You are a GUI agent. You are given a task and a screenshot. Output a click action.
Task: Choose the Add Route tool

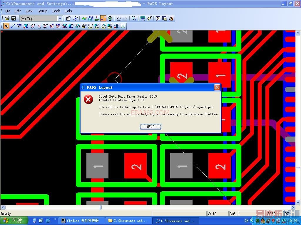pos(19,26)
